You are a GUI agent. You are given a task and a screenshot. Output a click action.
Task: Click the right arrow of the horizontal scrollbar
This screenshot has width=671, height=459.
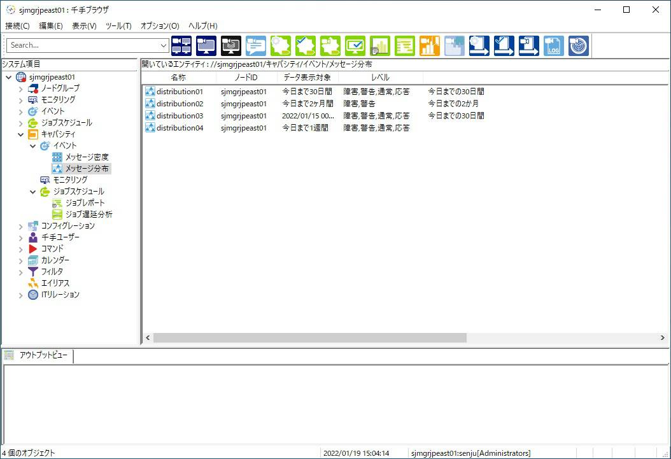coord(663,338)
